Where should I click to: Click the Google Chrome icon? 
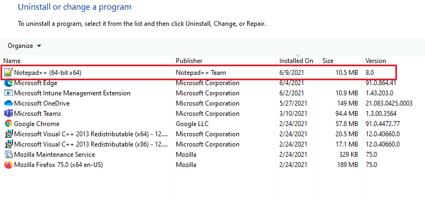9,124
